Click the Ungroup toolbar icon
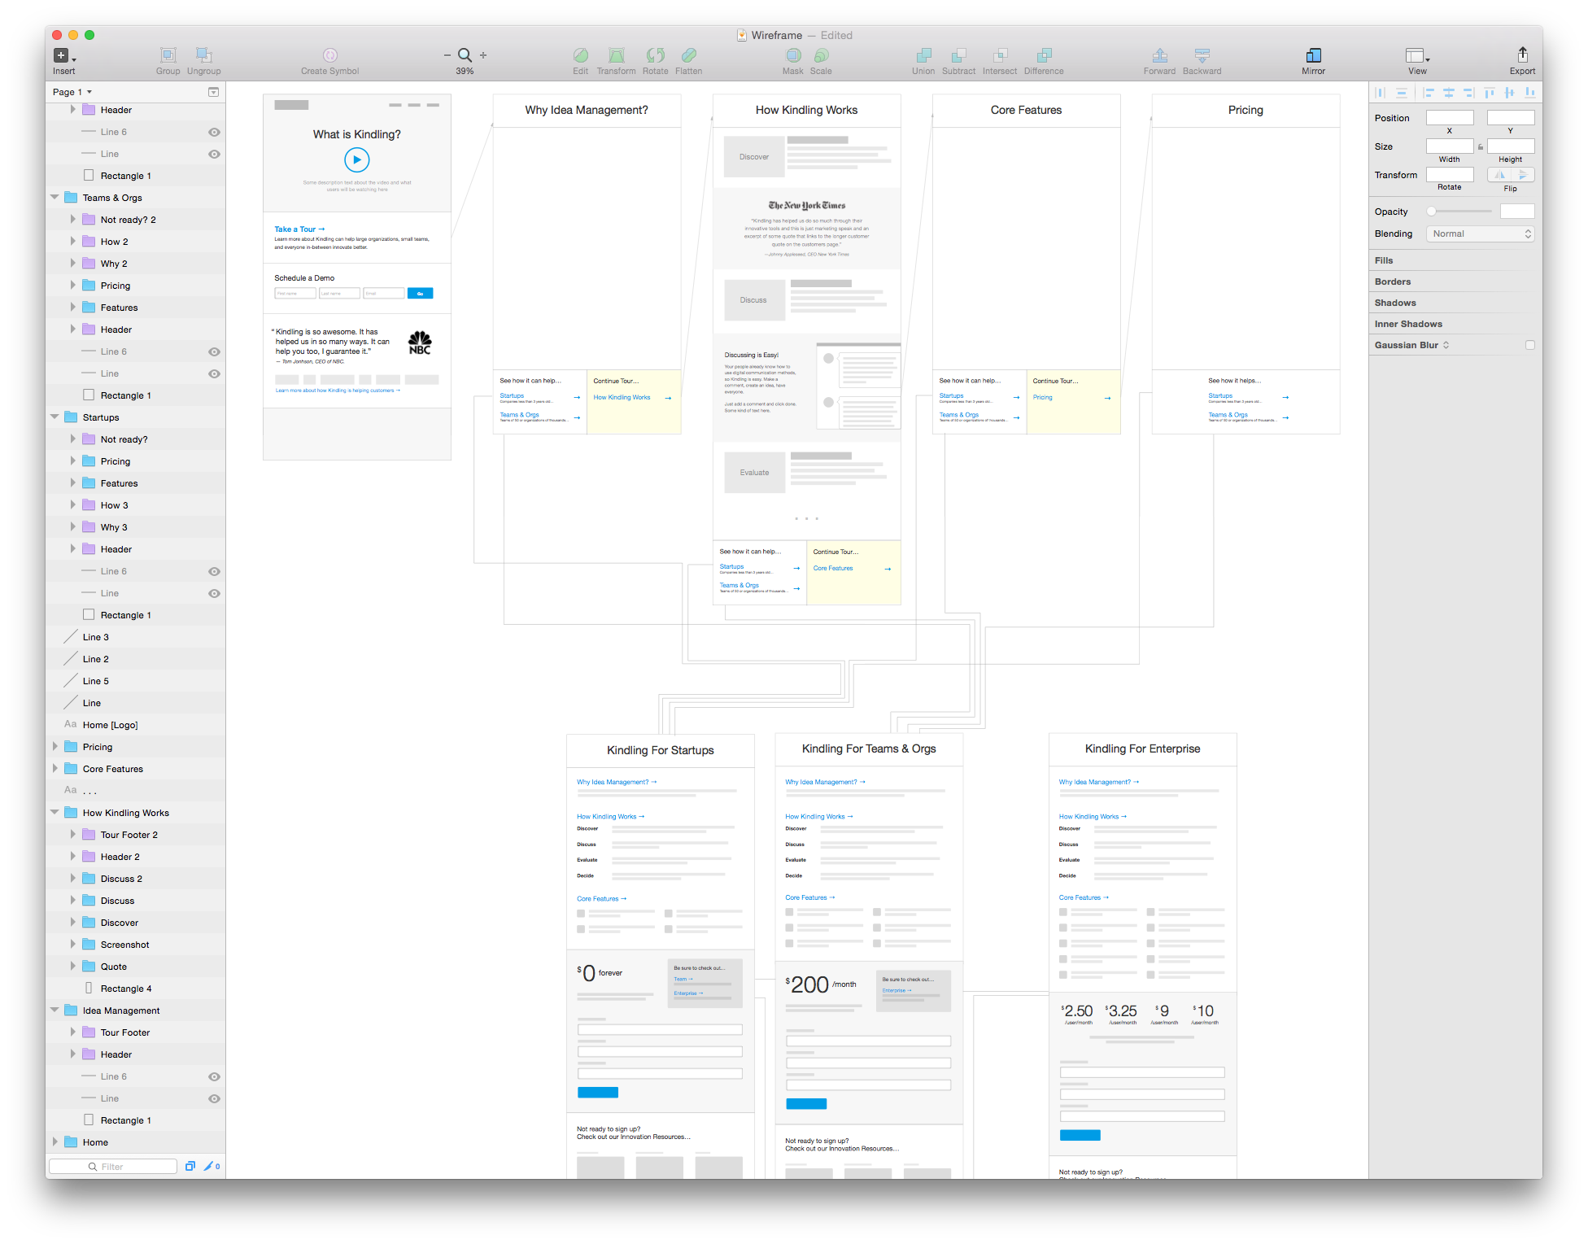Image resolution: width=1588 pixels, height=1244 pixels. (203, 55)
